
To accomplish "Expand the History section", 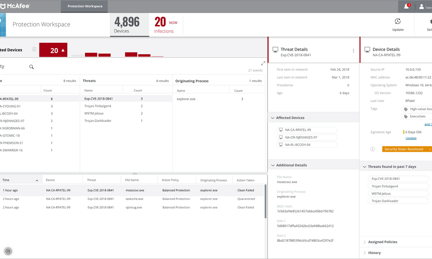I will point(365,253).
